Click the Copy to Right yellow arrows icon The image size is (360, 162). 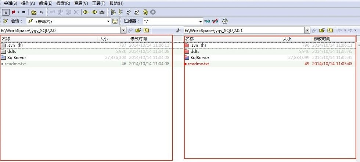point(86,12)
